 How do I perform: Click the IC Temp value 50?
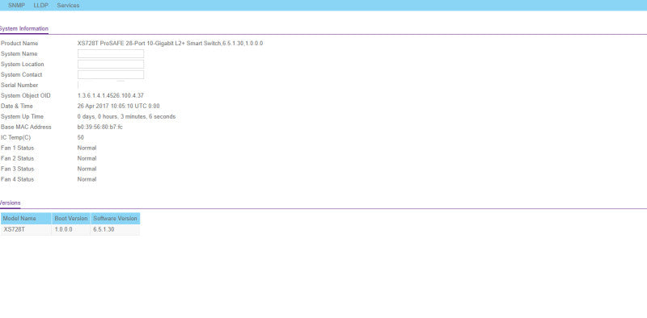80,137
